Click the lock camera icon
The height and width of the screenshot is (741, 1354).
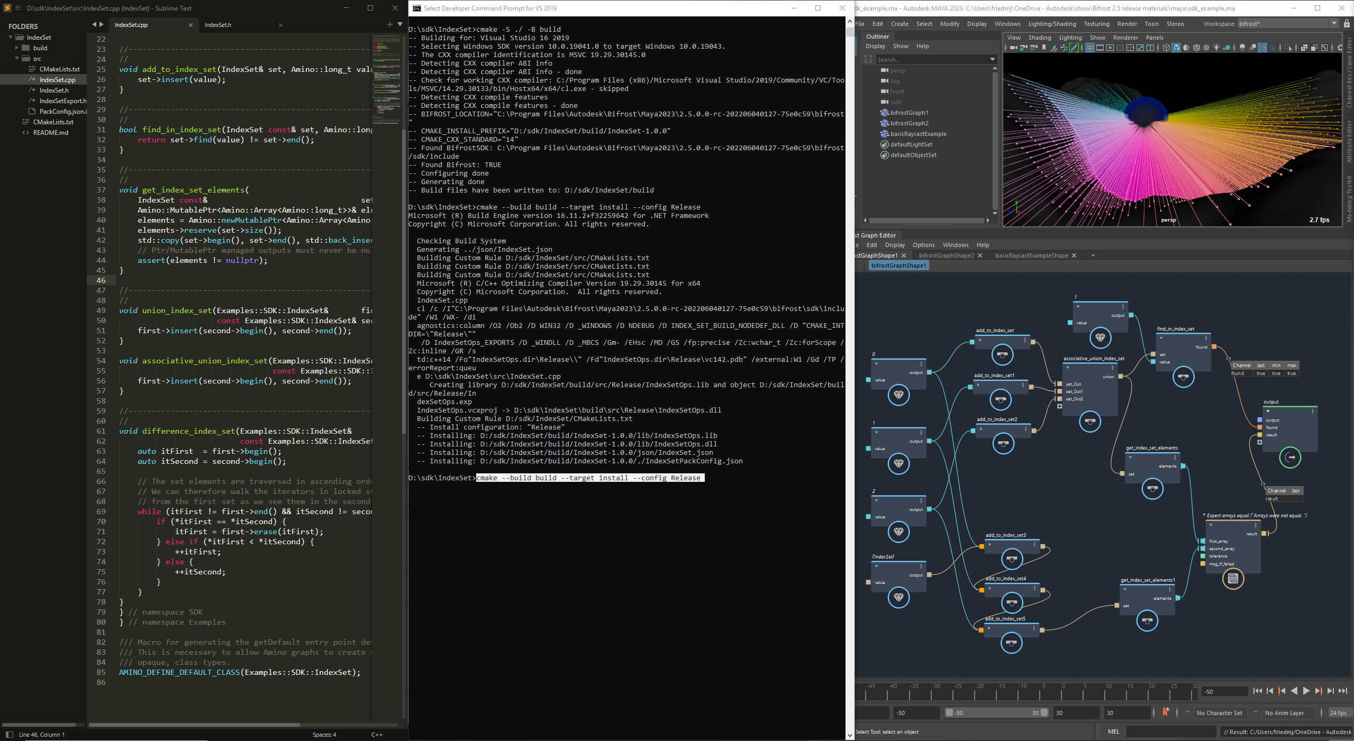pyautogui.click(x=1023, y=48)
